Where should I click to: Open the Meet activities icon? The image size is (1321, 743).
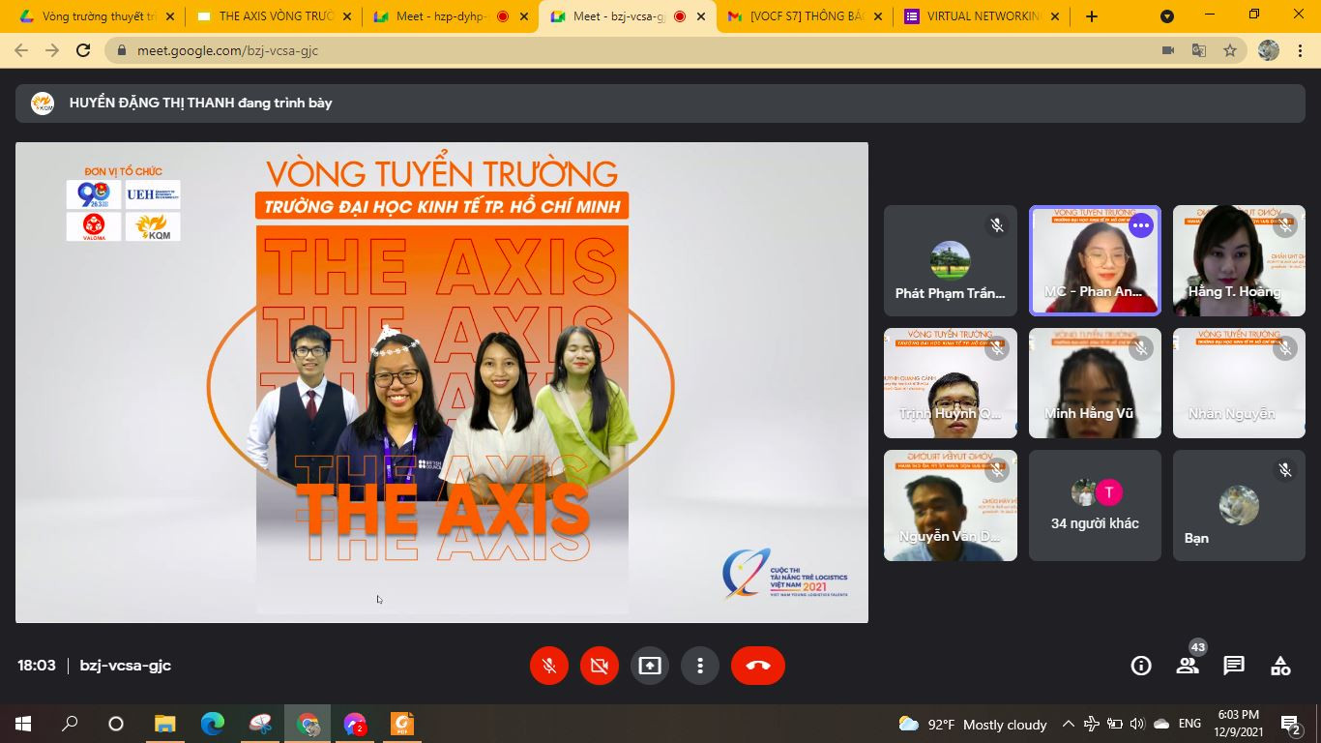click(1280, 665)
